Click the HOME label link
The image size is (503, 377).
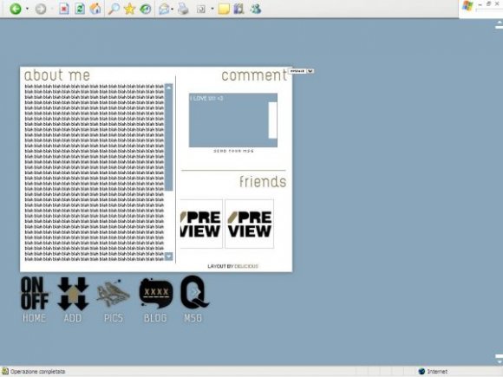(x=35, y=318)
